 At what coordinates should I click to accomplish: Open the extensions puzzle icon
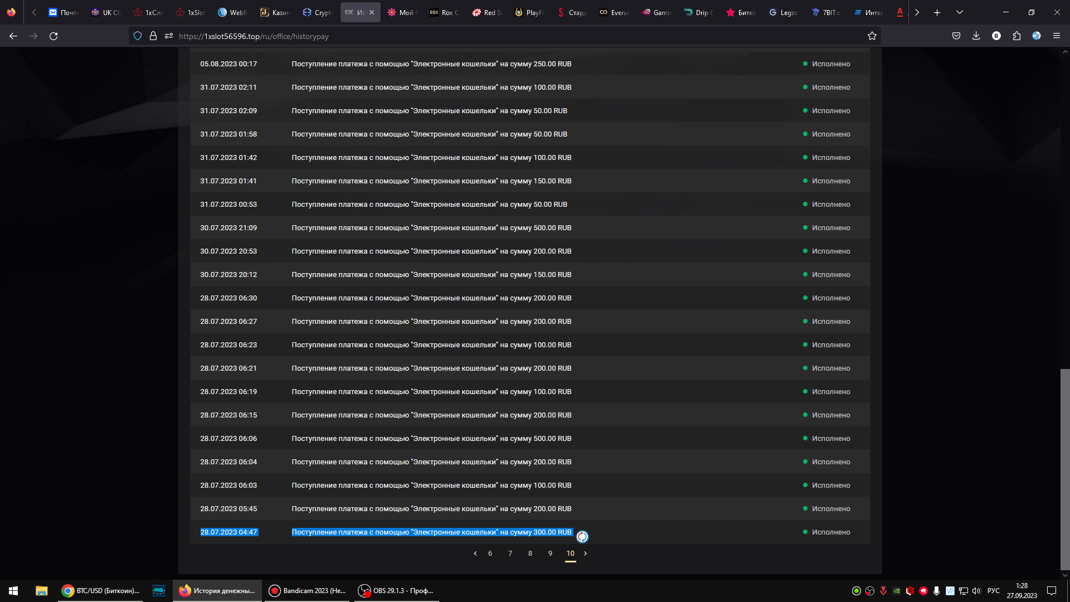1016,36
